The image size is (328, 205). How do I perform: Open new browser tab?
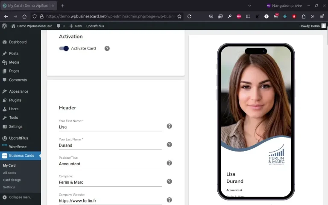click(x=62, y=6)
